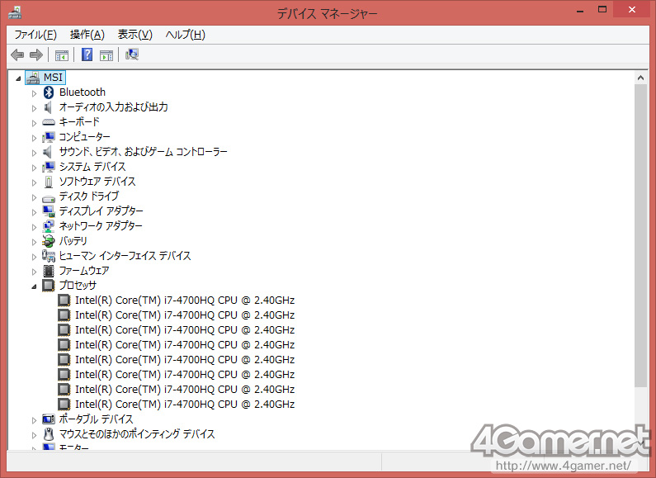Click the mouse and pointing devices icon
This screenshot has width=656, height=478.
pyautogui.click(x=49, y=434)
